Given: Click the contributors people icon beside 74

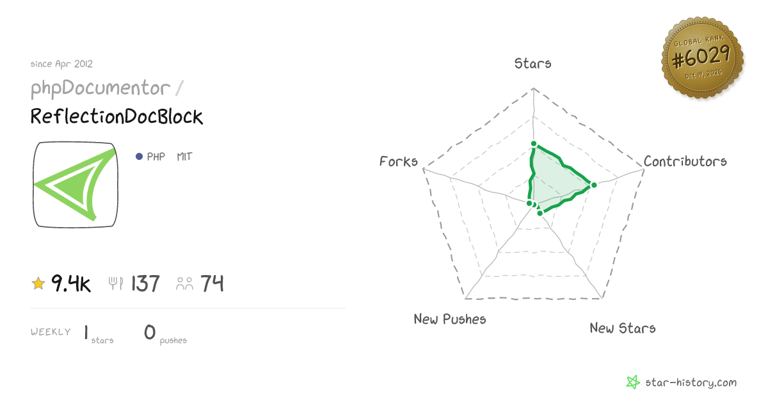Looking at the screenshot, I should pyautogui.click(x=185, y=283).
